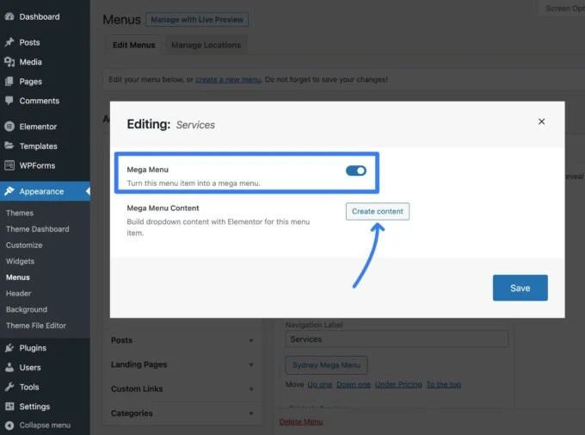This screenshot has height=435, width=585.
Task: Click the Delete Menu link
Action: 301,421
